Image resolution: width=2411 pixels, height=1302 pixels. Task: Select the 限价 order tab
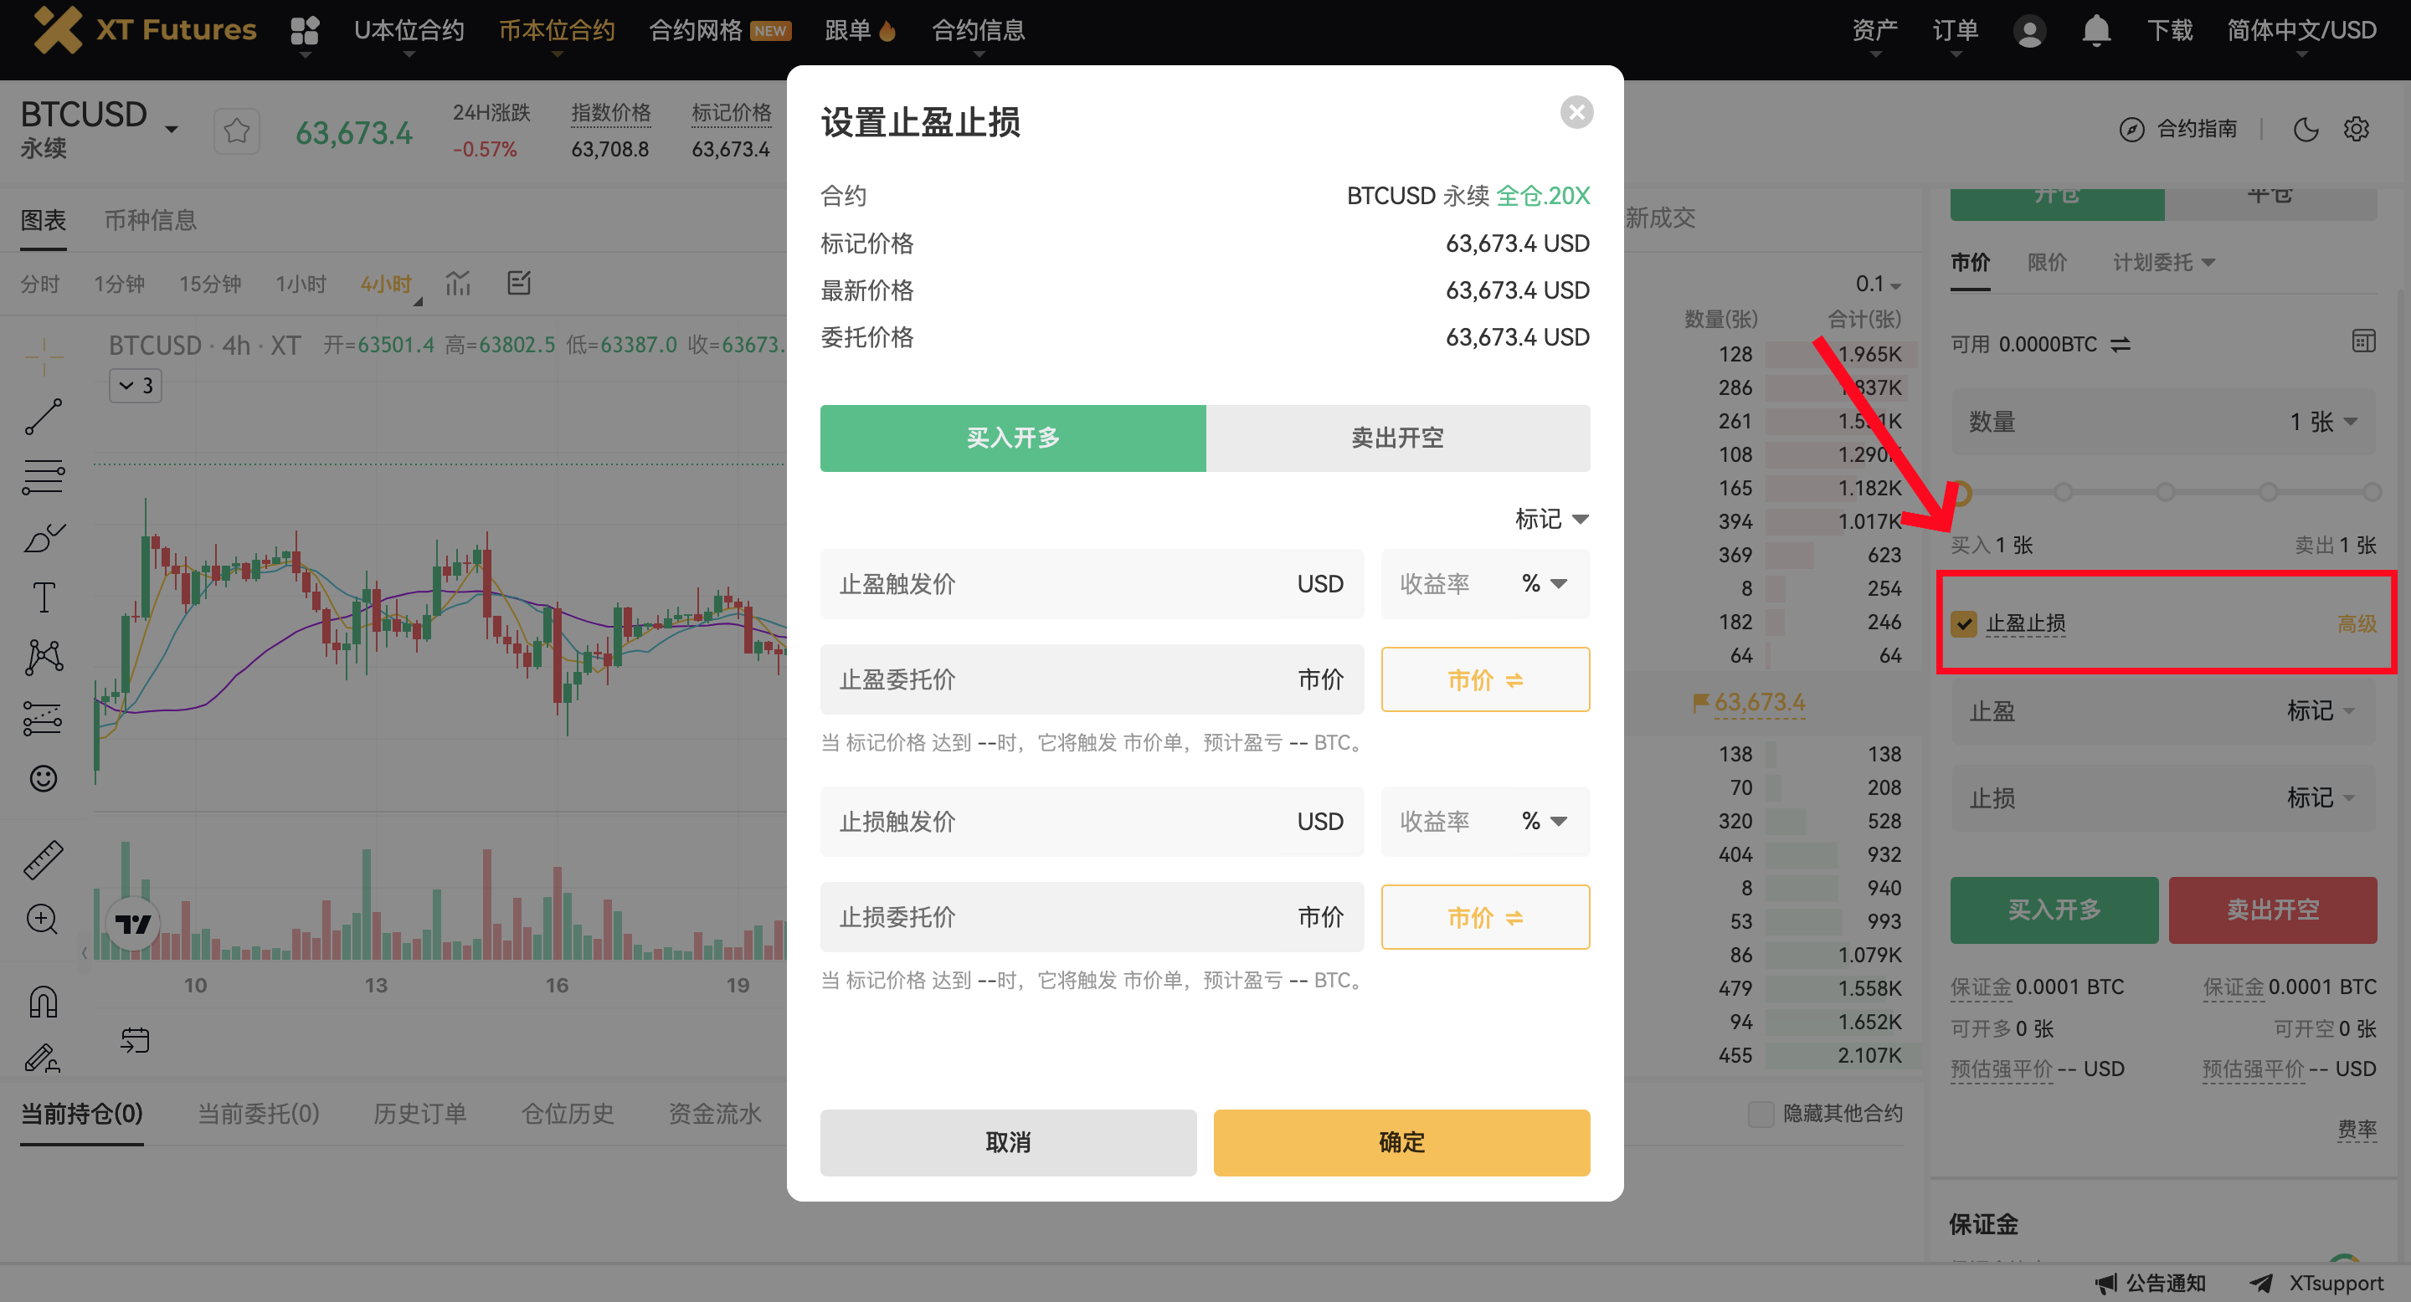(2047, 263)
